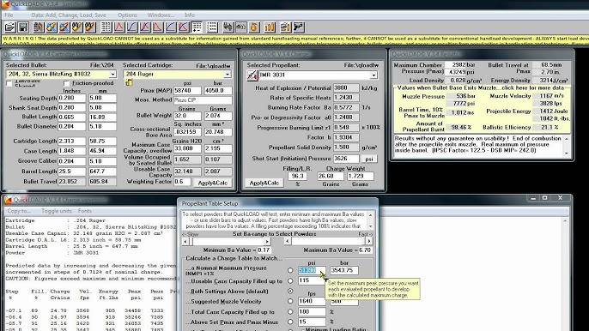Open Copy to... menu in Charge variation window
589x331 pixels.
tap(19, 211)
